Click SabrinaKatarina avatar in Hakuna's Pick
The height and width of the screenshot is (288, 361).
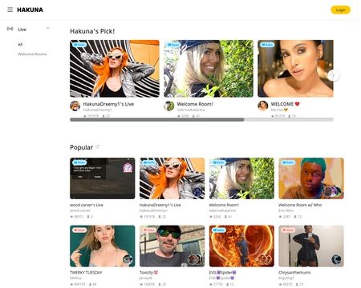(169, 106)
